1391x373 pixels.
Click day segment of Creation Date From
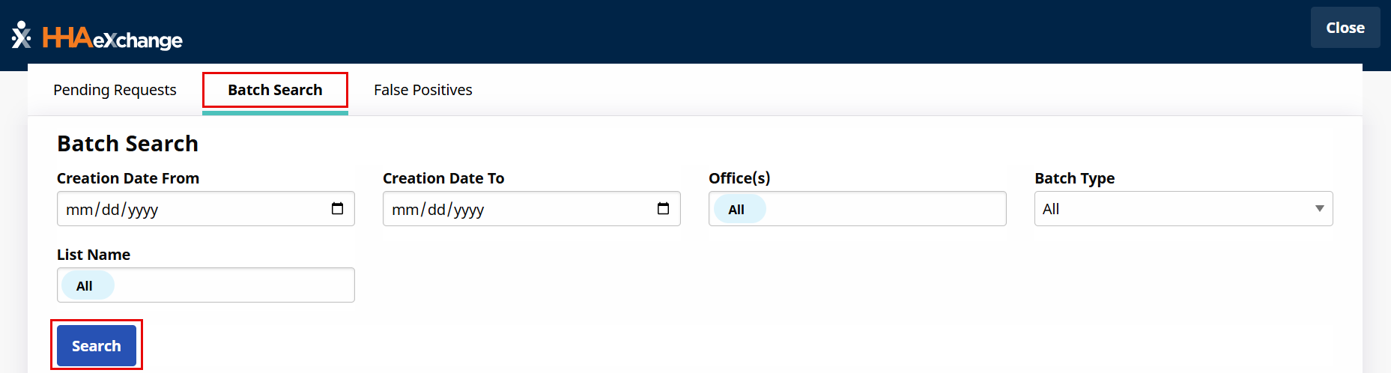(111, 210)
